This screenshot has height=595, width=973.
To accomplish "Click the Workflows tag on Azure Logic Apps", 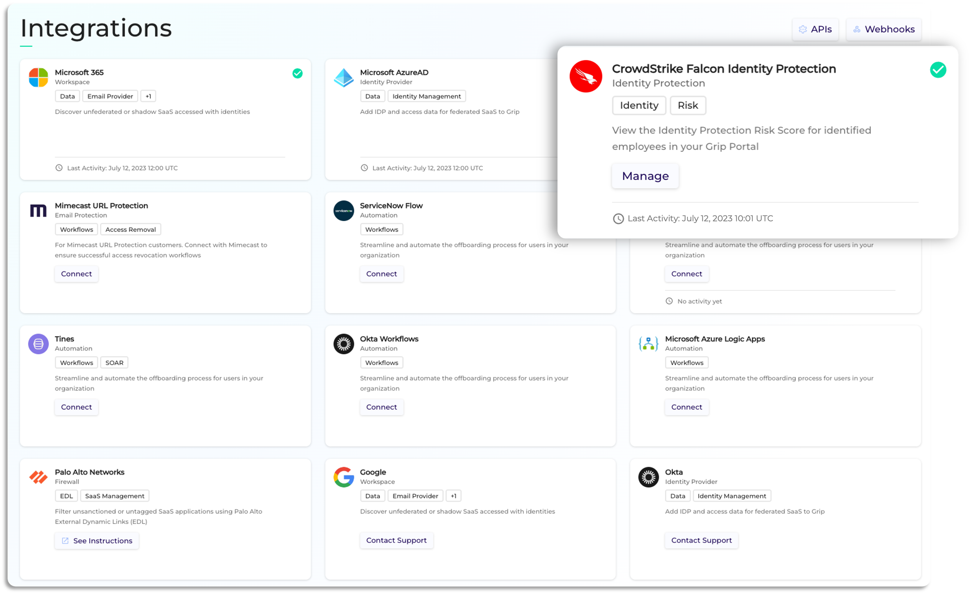I will 687,362.
